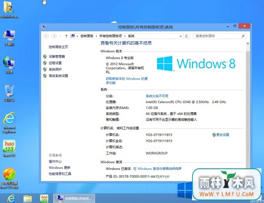Open recent locations dropdown arrow
Viewport: 264px width, 203px height.
coord(60,36)
